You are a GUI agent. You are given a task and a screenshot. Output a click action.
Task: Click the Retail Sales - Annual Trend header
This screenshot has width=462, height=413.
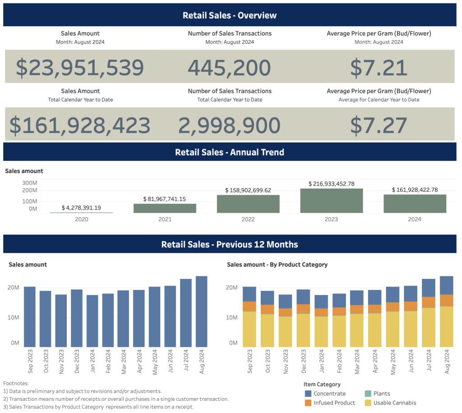(230, 152)
